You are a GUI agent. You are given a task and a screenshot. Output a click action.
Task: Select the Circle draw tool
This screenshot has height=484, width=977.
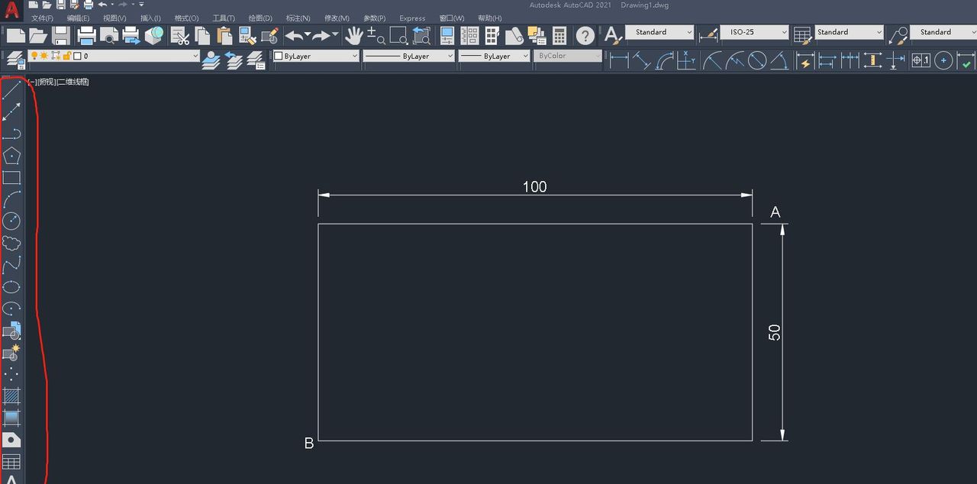tap(11, 221)
